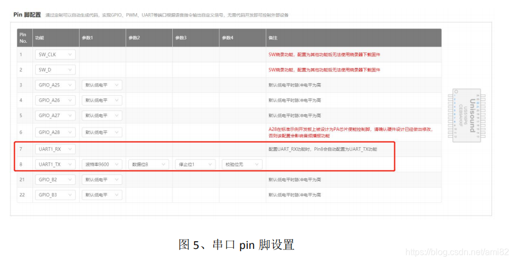
Task: Open the GPIO_A27 function dropdown
Action: pos(55,115)
